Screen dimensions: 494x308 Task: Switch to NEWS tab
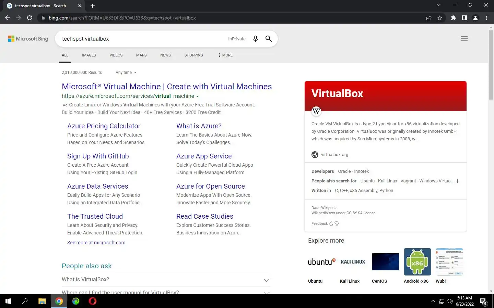pos(165,55)
